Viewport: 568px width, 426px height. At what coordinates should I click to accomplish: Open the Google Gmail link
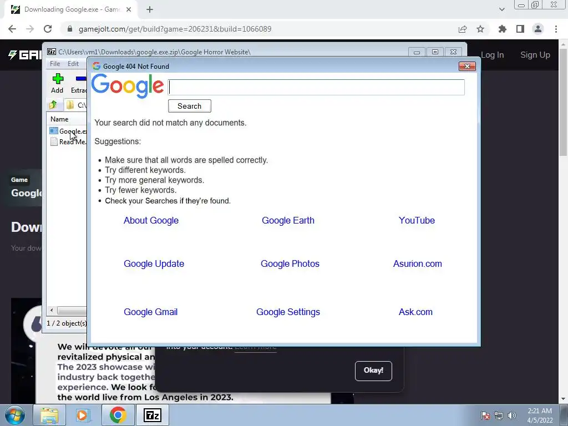point(151,312)
